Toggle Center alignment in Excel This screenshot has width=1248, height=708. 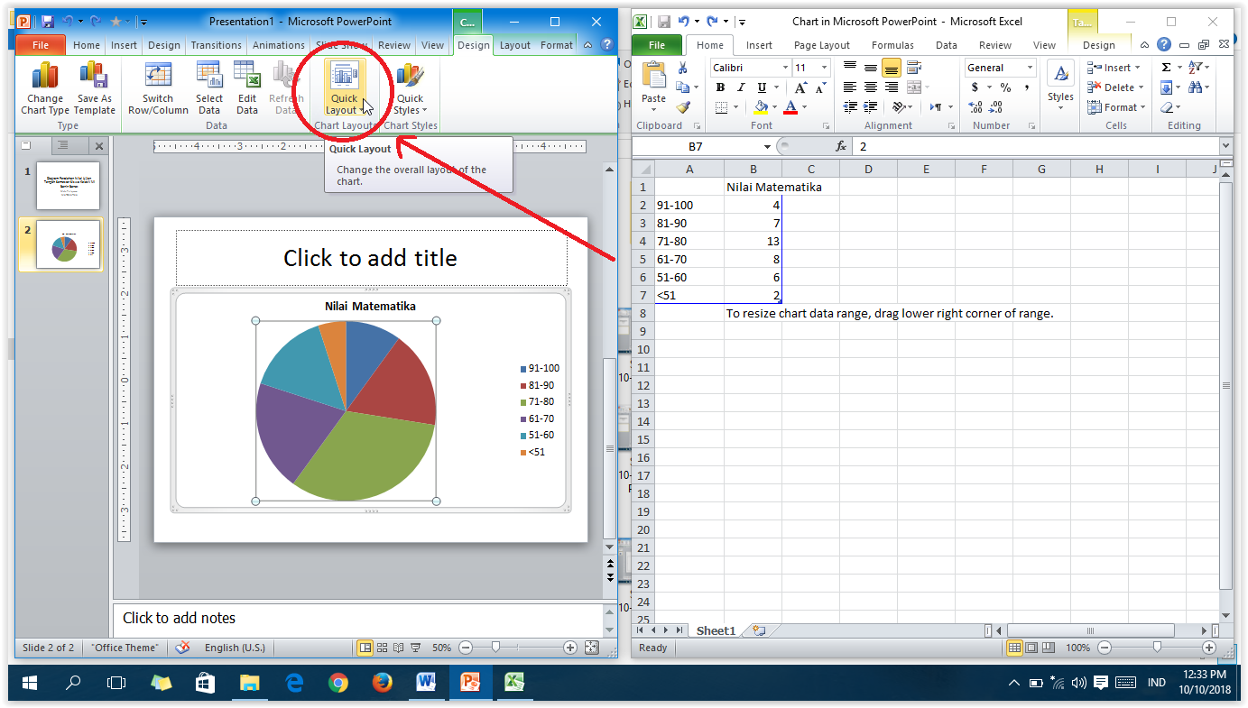pyautogui.click(x=871, y=87)
